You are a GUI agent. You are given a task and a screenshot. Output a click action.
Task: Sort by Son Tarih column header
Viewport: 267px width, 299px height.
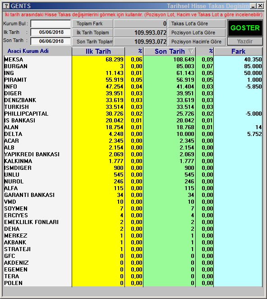tap(170, 51)
